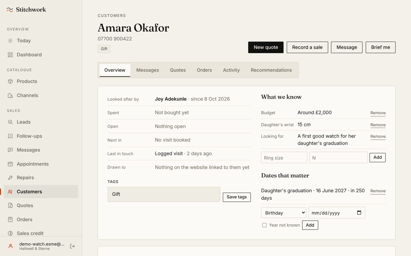This screenshot has width=411, height=256.
Task: Focus the Ring size label field
Action: tap(284, 158)
